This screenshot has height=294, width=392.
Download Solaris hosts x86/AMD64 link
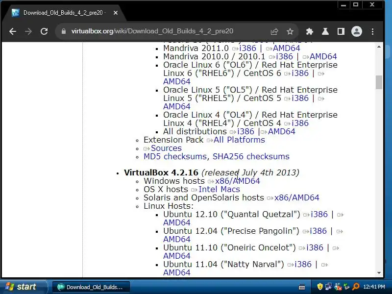pos(297,198)
